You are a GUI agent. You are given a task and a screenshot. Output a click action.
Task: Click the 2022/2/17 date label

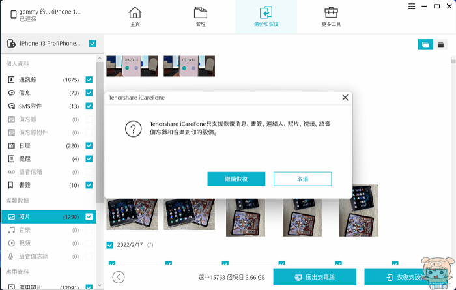pyautogui.click(x=130, y=245)
